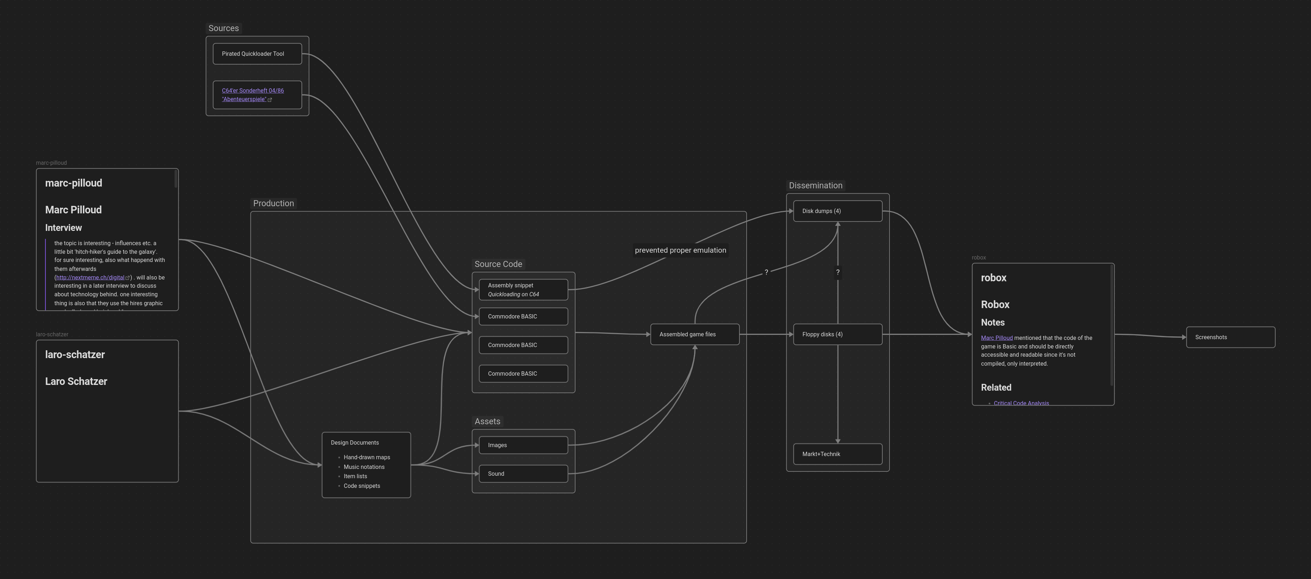This screenshot has width=1311, height=579.
Task: Click the Marc Pilloud heading
Action: (73, 210)
